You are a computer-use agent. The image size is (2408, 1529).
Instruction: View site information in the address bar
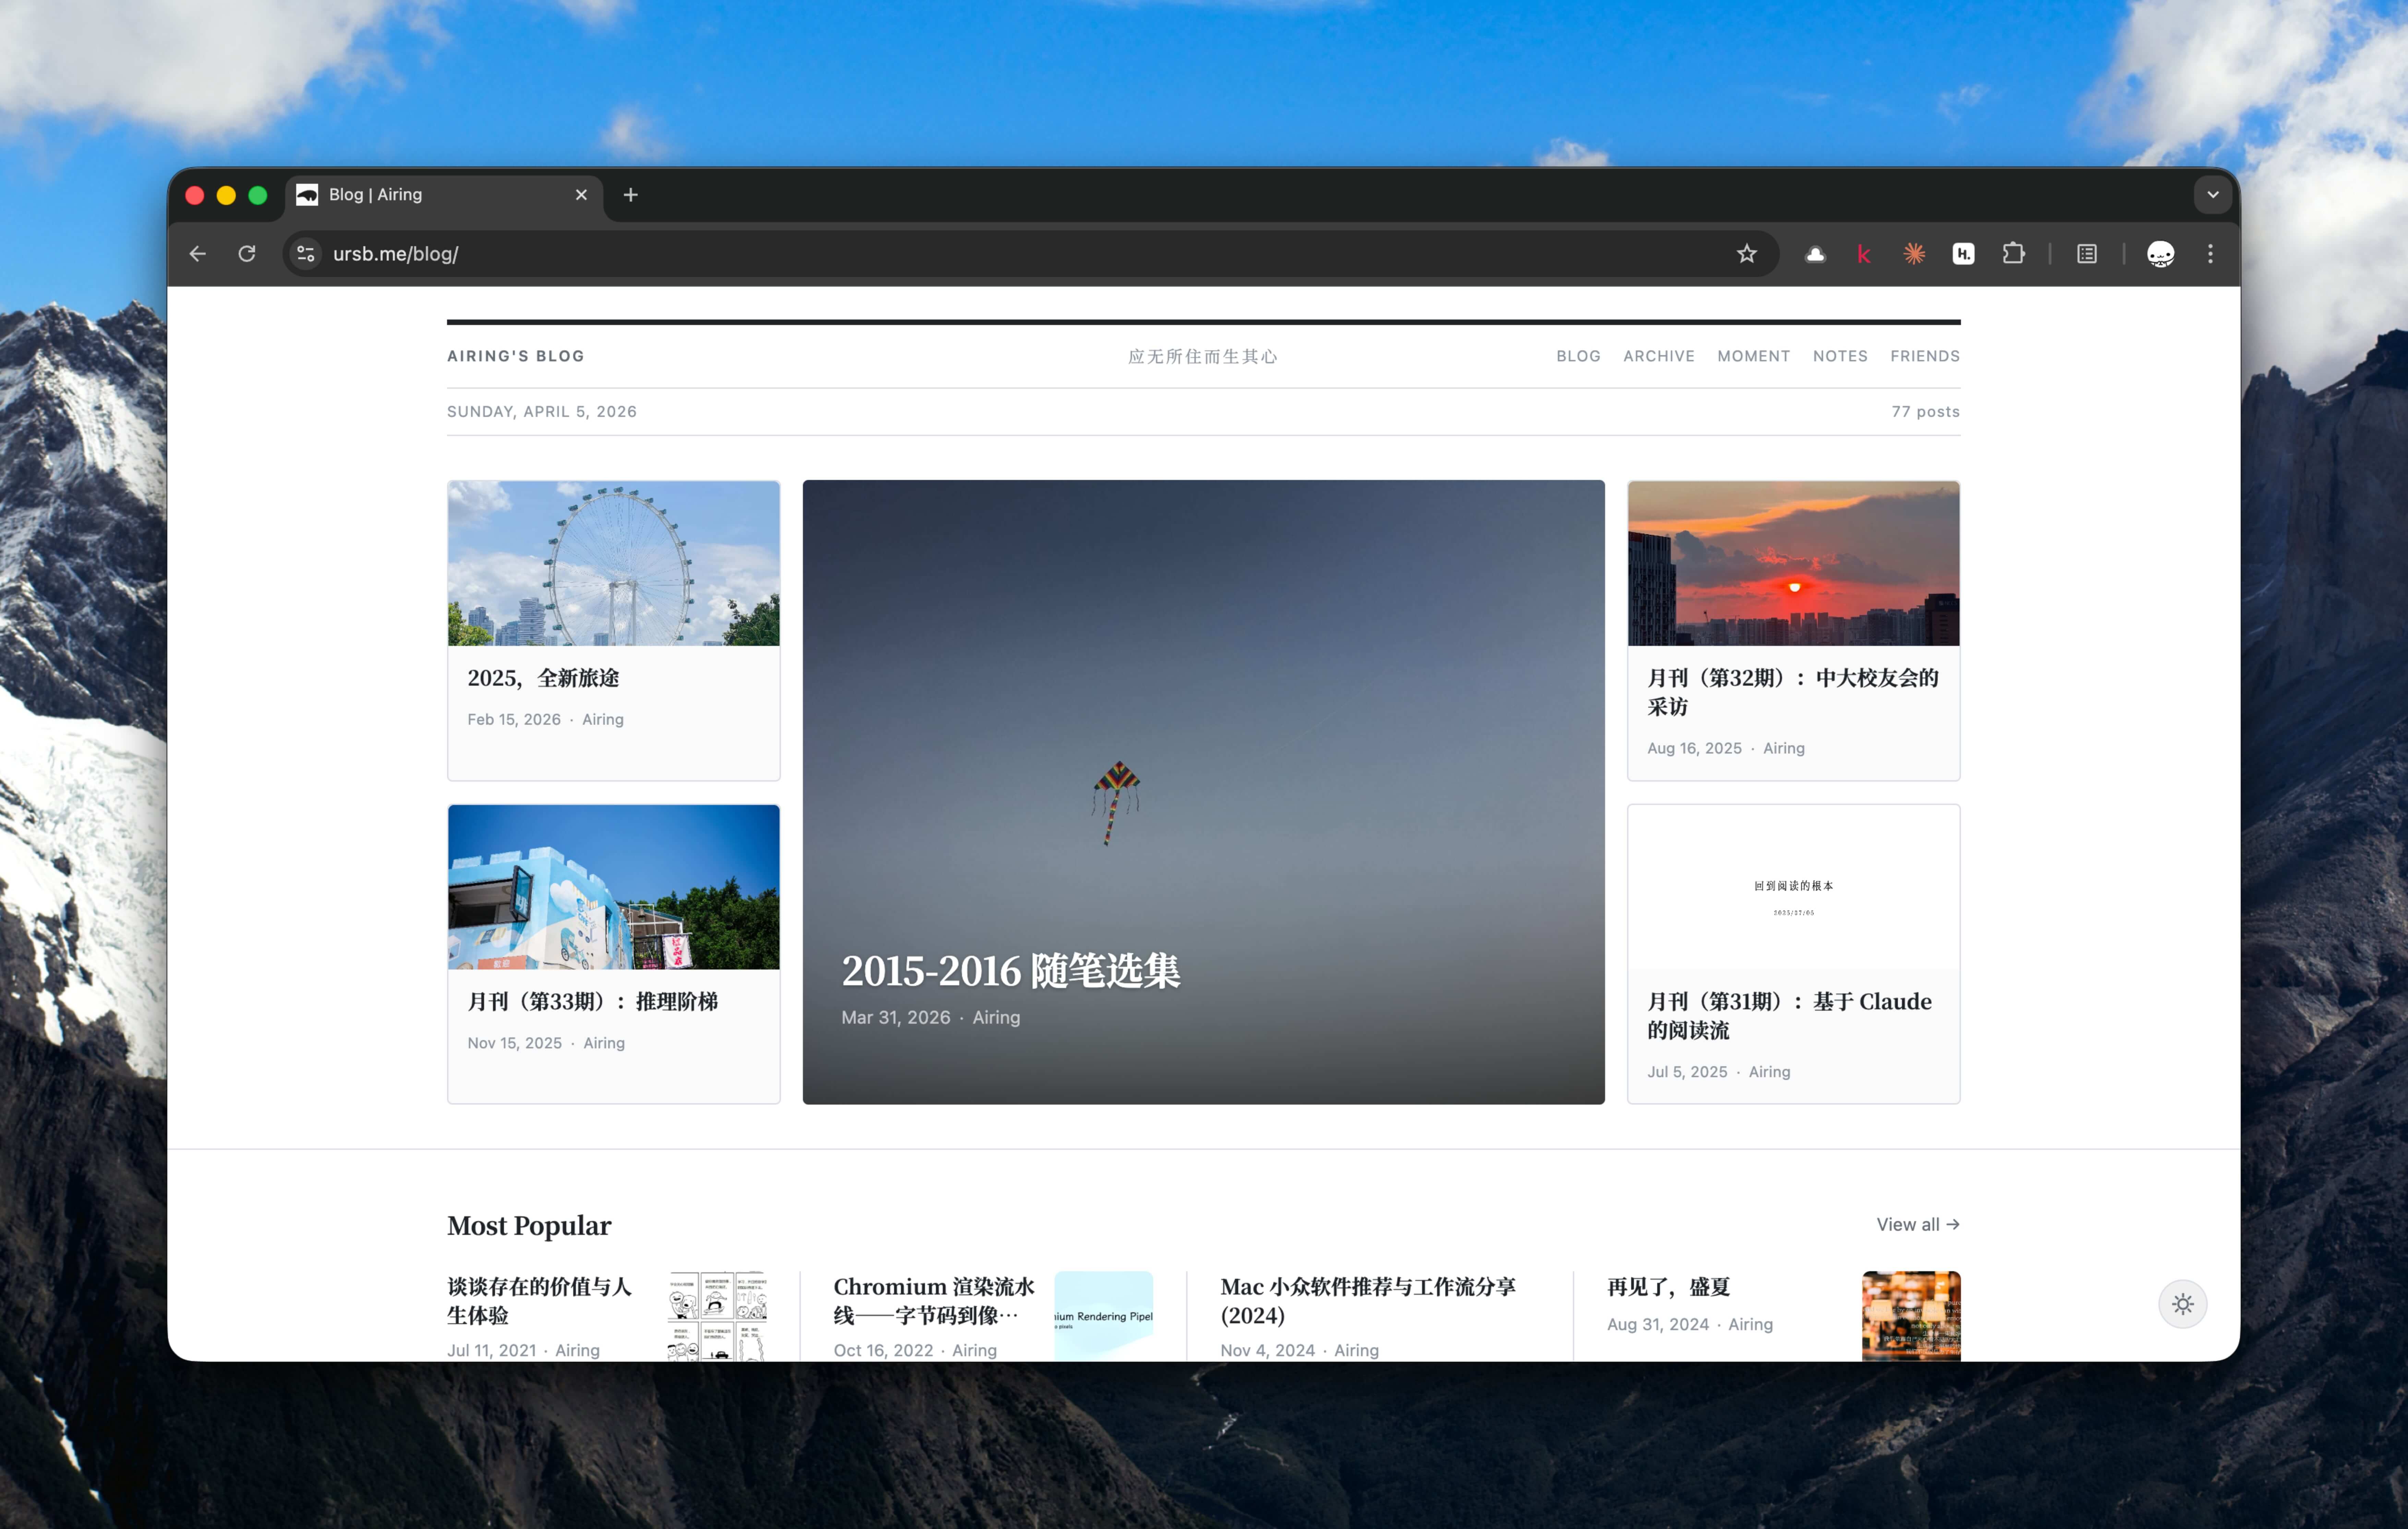306,254
